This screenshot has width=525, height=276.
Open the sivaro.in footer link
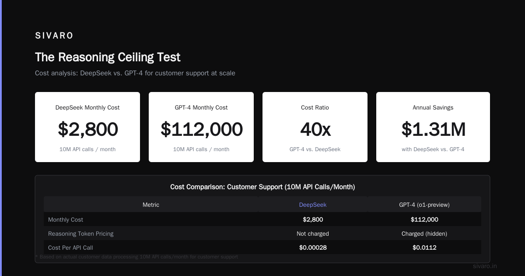click(485, 266)
